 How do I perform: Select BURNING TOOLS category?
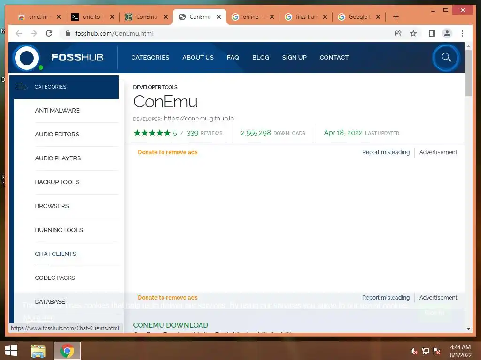[59, 230]
